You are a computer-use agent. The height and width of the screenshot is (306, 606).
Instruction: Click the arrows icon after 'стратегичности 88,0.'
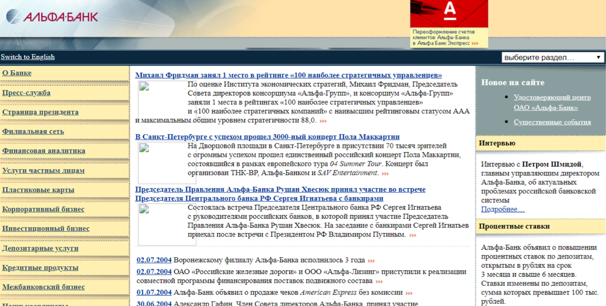pyautogui.click(x=323, y=121)
